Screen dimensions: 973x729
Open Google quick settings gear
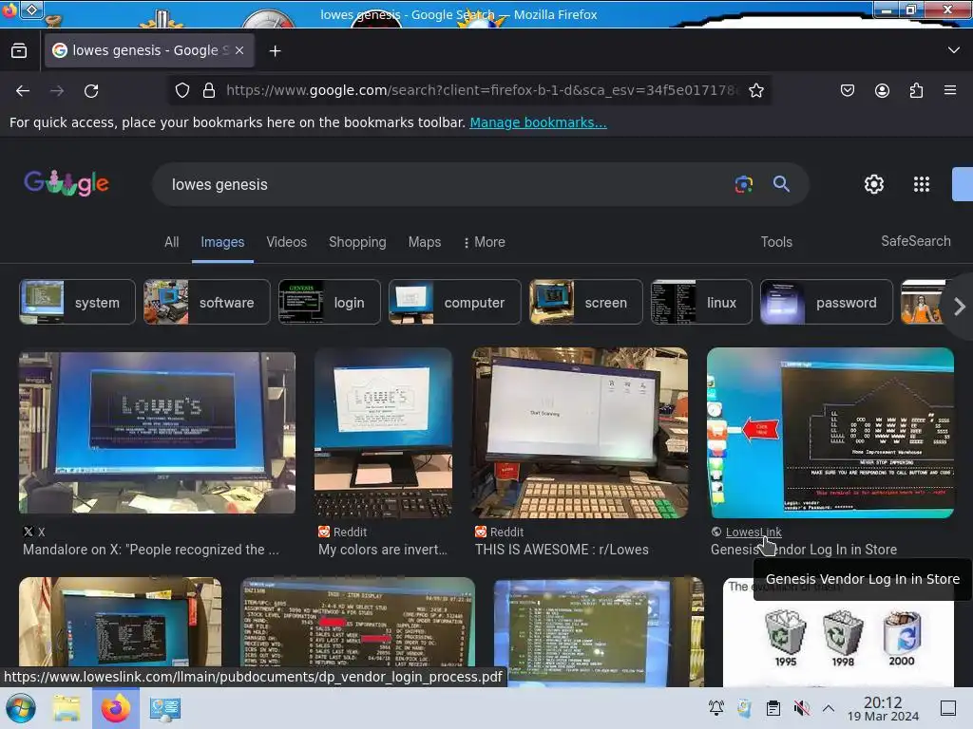click(874, 184)
